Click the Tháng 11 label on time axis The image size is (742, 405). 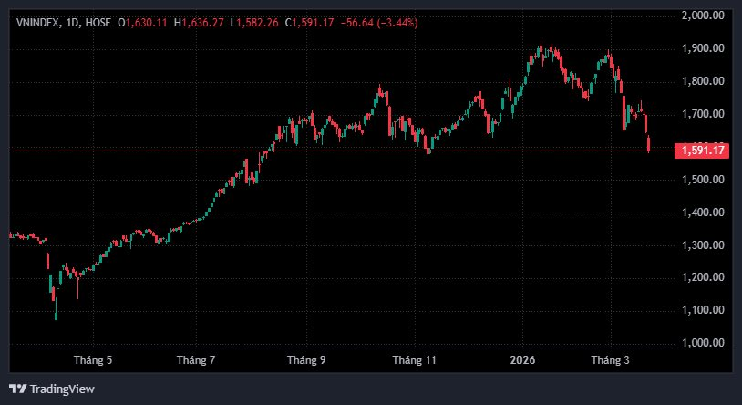click(x=415, y=360)
